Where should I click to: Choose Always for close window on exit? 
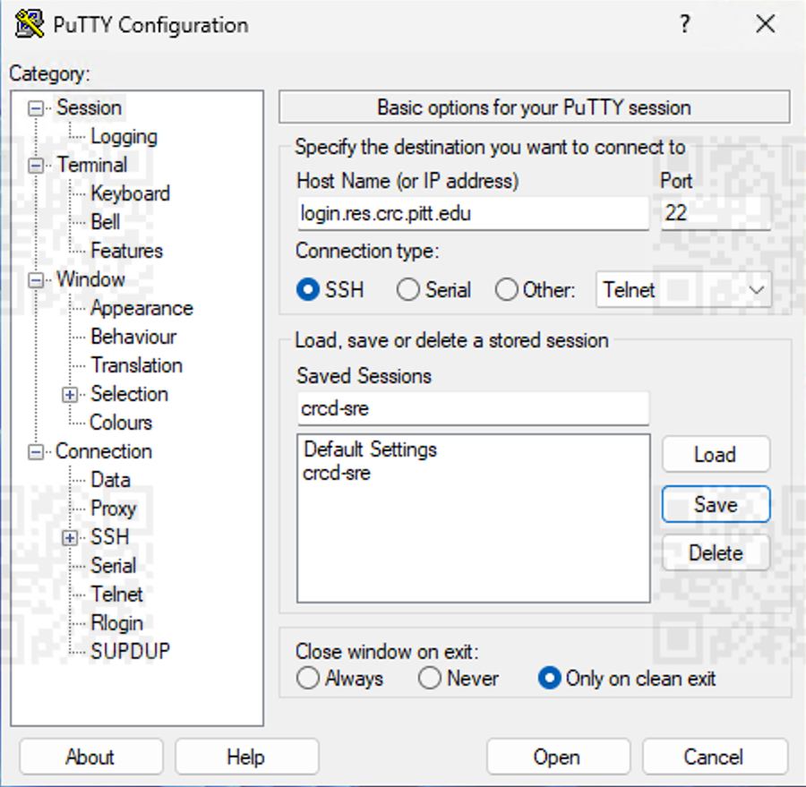[x=308, y=678]
